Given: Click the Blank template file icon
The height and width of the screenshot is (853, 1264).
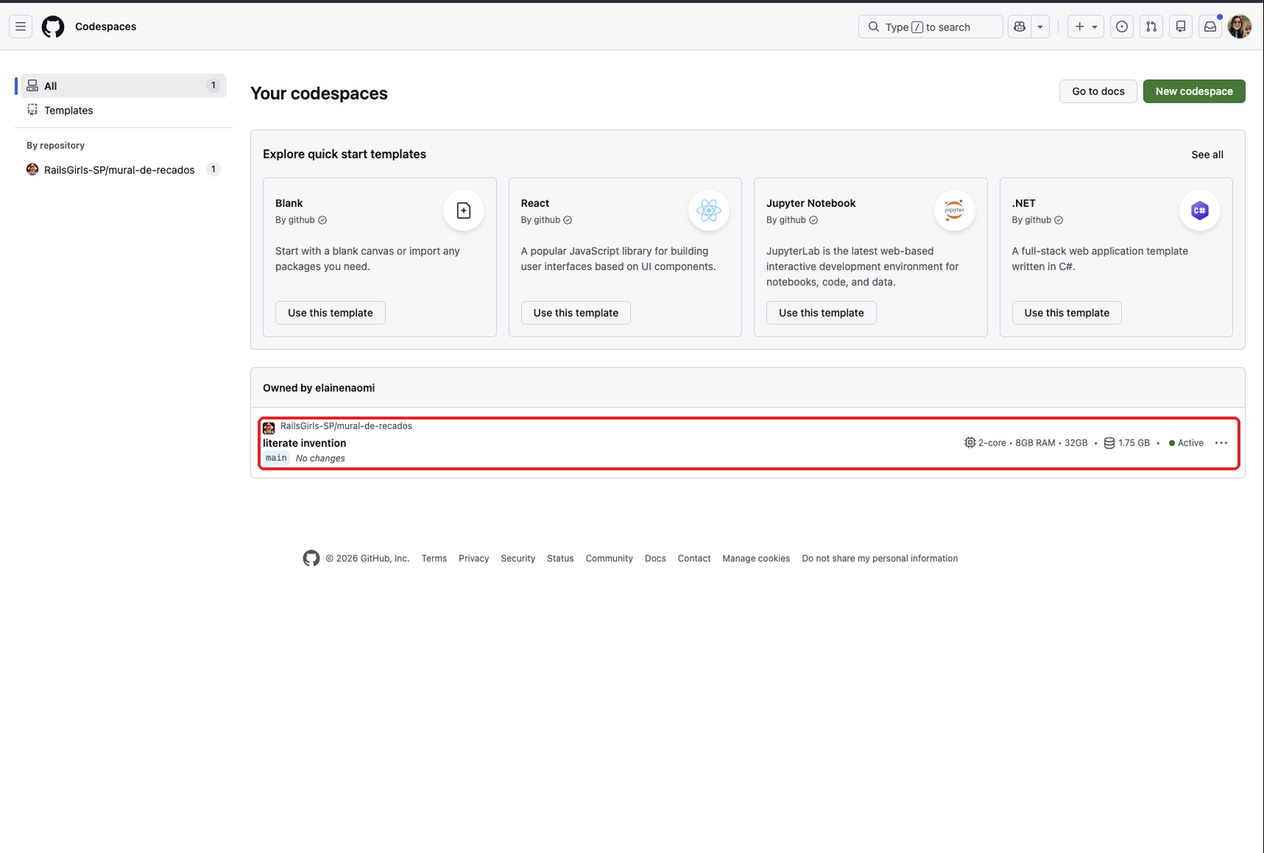Looking at the screenshot, I should pos(464,211).
